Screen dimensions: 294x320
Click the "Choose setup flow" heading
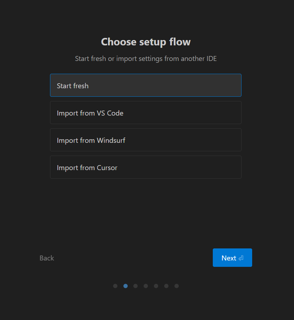pyautogui.click(x=146, y=42)
